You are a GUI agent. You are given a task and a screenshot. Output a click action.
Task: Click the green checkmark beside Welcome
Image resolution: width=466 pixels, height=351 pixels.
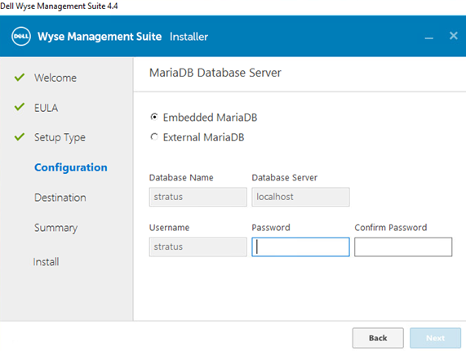[x=20, y=78]
